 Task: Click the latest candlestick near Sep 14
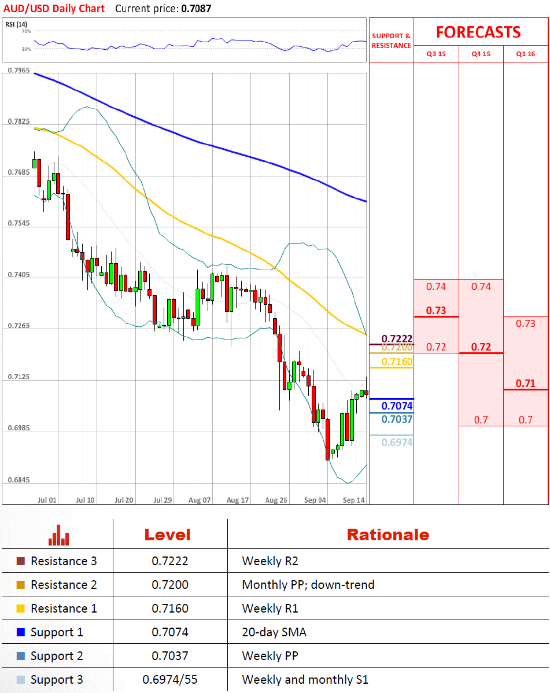pos(366,392)
